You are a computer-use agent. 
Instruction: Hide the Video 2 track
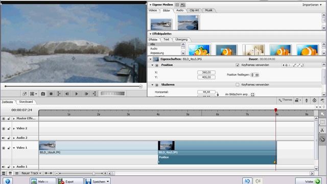(x=4, y=128)
